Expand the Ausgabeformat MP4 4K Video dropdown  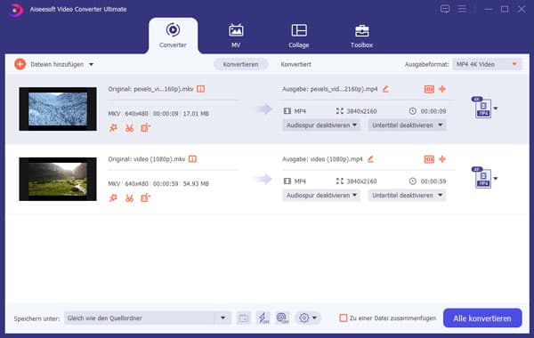coord(487,64)
